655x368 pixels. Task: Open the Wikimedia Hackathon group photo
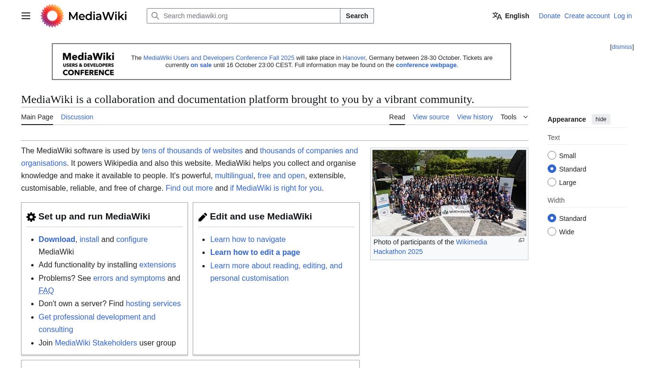tap(449, 193)
